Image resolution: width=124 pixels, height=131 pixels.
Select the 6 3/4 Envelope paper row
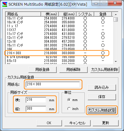click(x=59, y=57)
